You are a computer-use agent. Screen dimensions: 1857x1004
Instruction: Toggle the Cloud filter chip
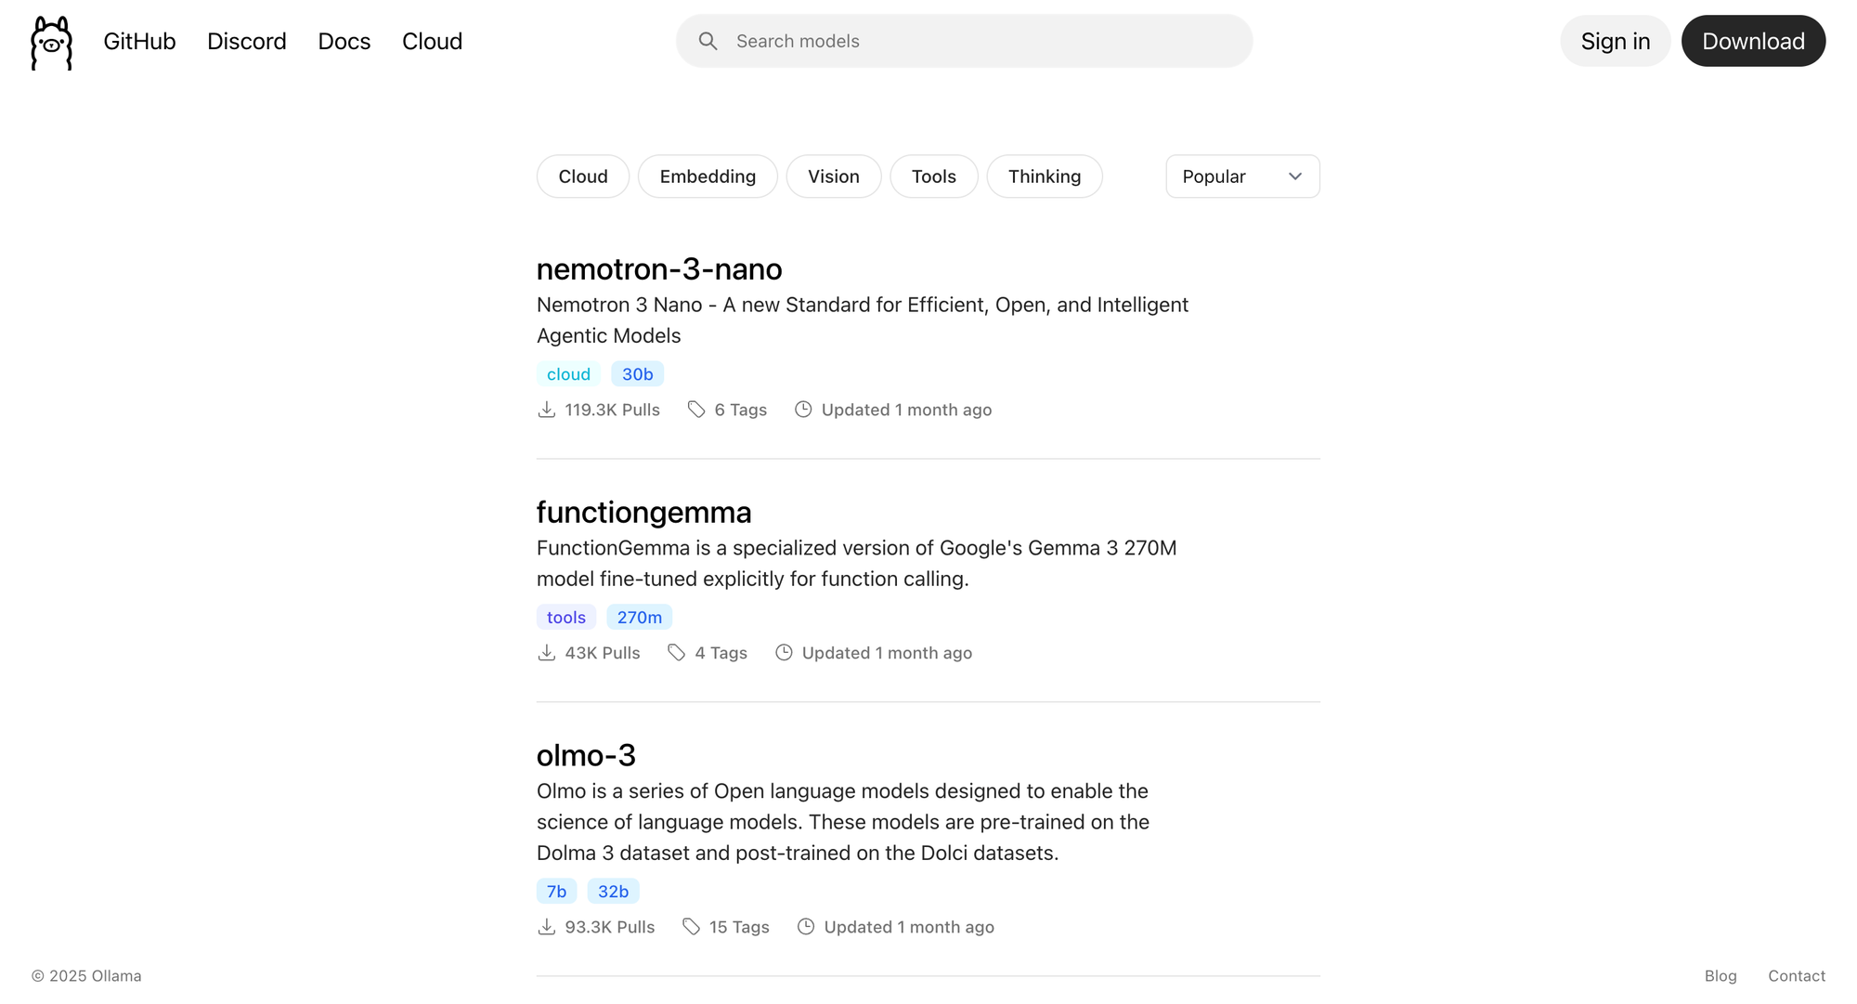pyautogui.click(x=582, y=176)
